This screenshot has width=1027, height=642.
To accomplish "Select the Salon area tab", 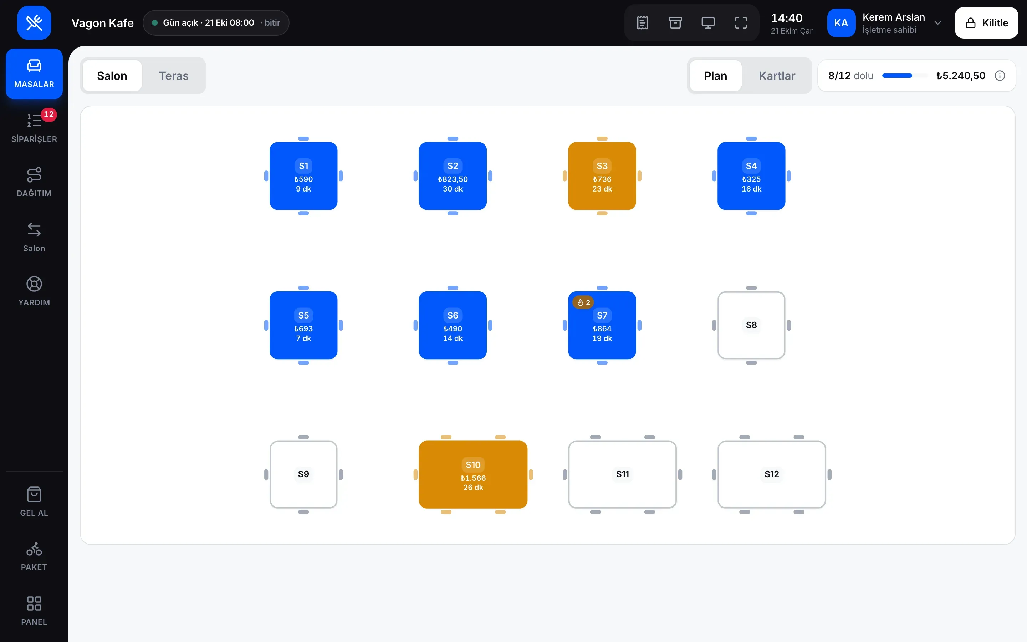I will [x=112, y=76].
